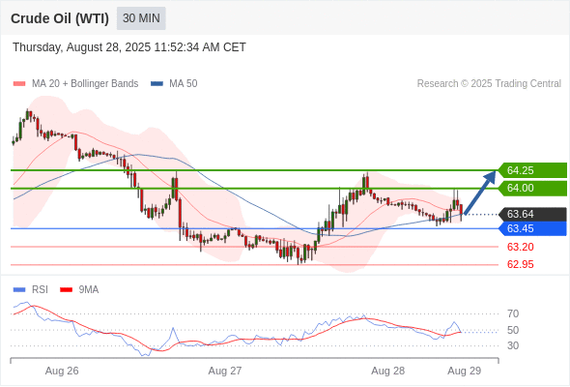Open the Research © 2025 Trading Central credit

489,84
